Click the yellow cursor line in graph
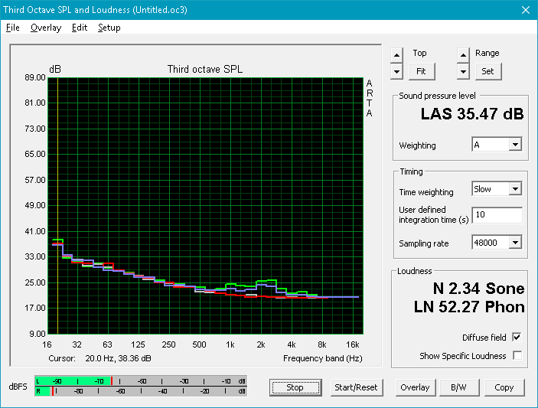The image size is (538, 408). [57, 206]
